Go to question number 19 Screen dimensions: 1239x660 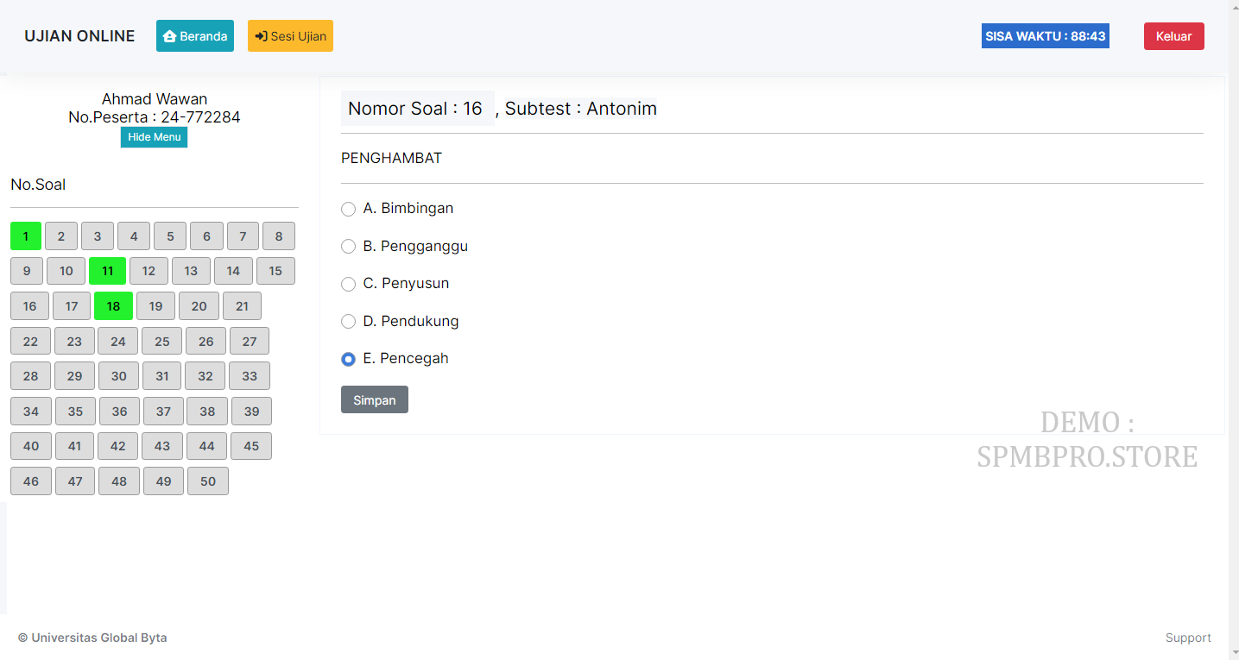click(155, 306)
